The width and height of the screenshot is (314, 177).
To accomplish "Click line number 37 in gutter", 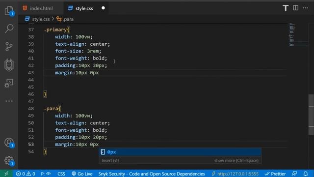I will coord(31,29).
